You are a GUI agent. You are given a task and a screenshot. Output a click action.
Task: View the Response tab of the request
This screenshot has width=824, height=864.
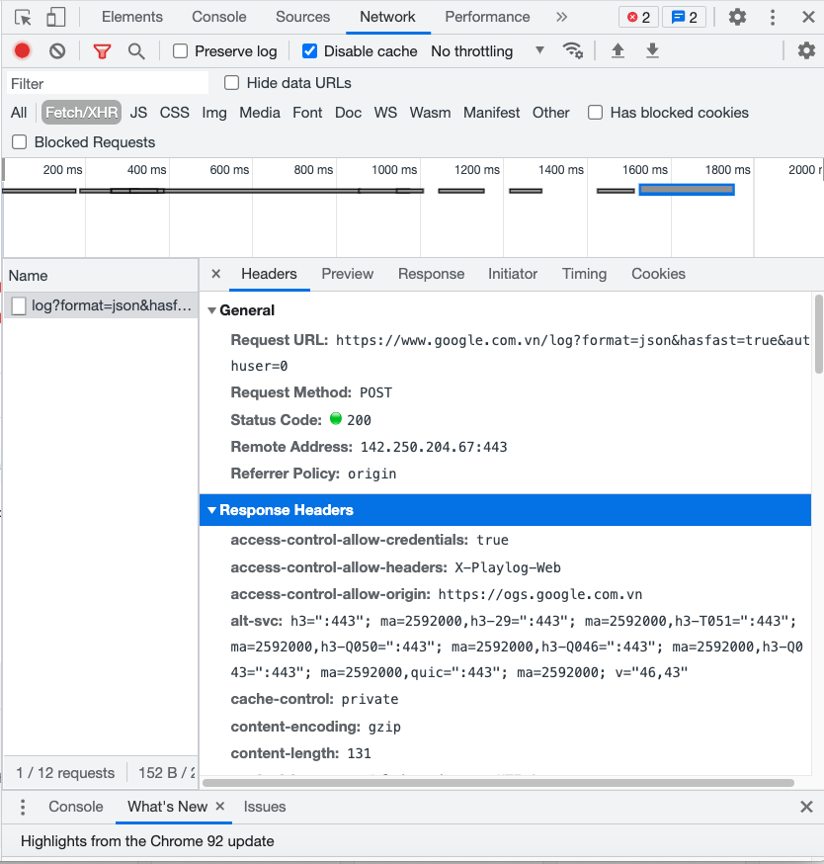point(432,274)
